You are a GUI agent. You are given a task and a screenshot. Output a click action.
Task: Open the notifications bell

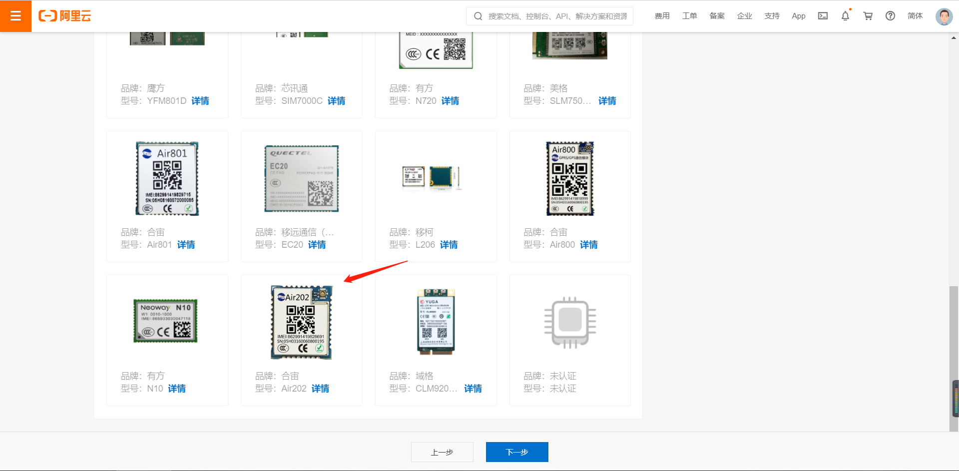click(845, 15)
